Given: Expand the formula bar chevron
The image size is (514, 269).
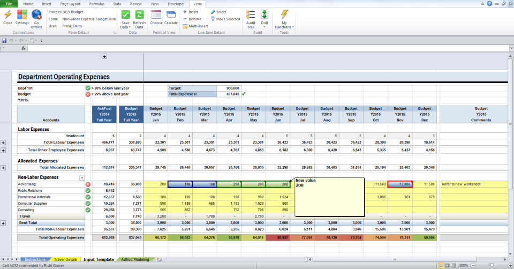Looking at the screenshot, I should coord(511,48).
